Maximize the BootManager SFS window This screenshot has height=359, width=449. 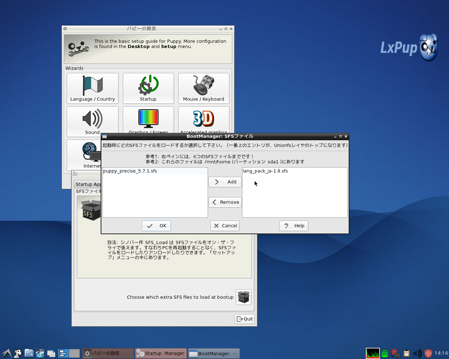click(340, 136)
